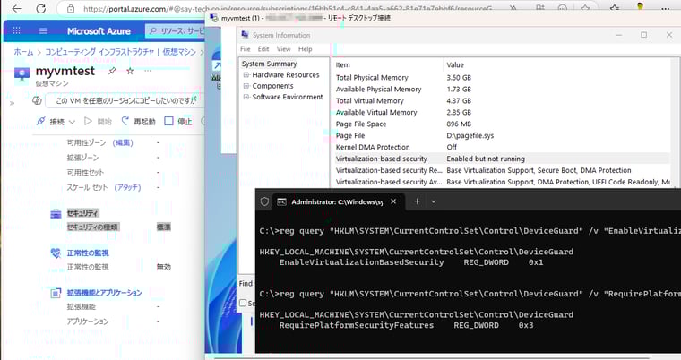Select System Summary in the tree
Image resolution: width=681 pixels, height=360 pixels.
pyautogui.click(x=270, y=64)
